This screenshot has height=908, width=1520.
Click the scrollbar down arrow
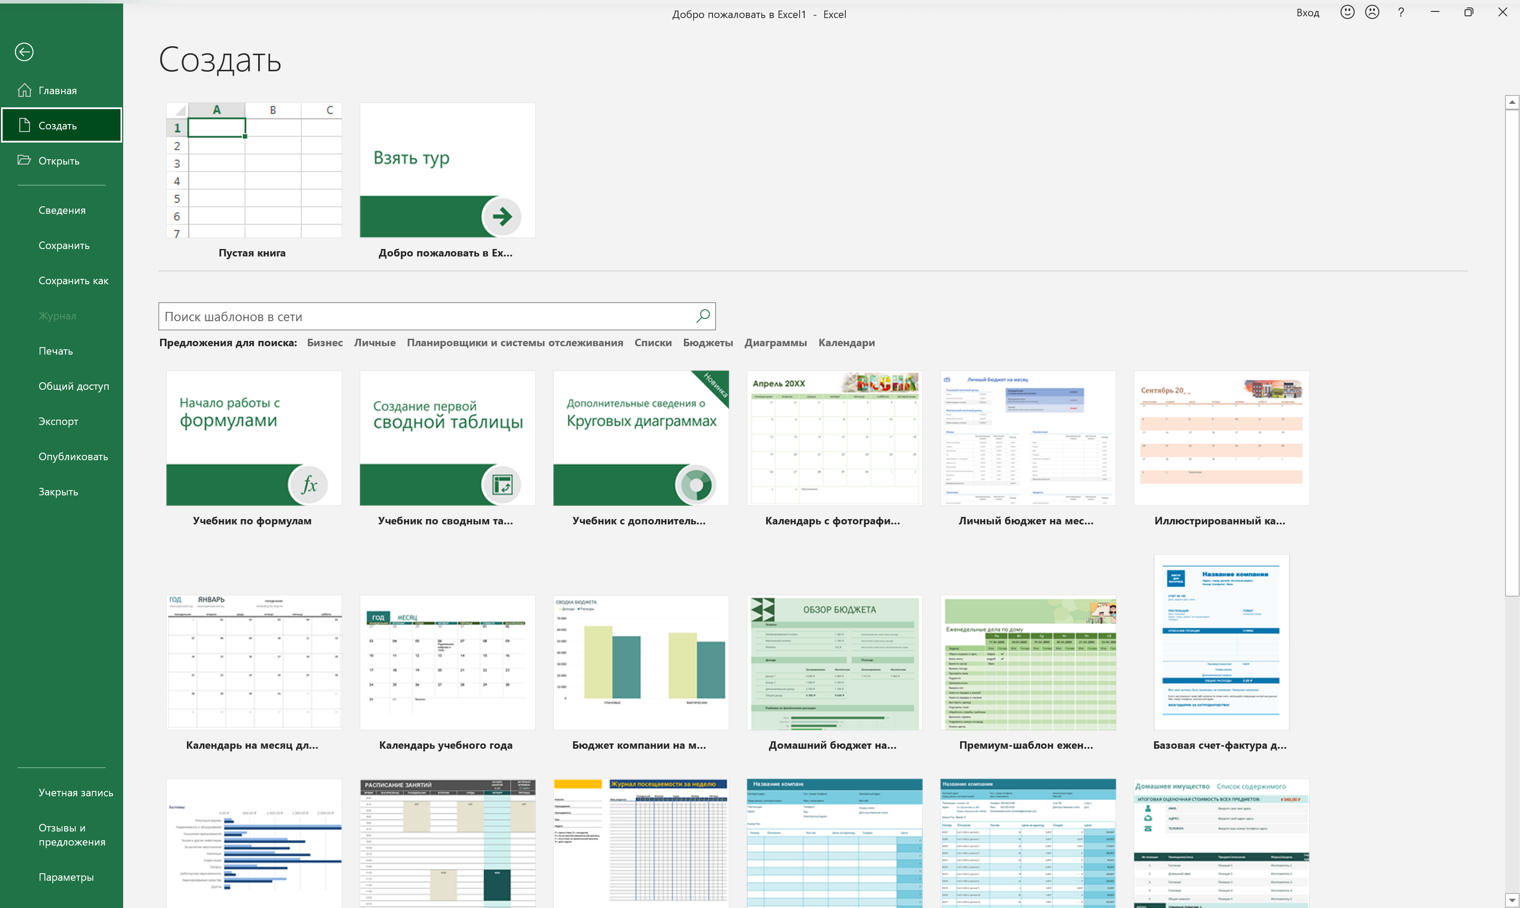[1512, 900]
